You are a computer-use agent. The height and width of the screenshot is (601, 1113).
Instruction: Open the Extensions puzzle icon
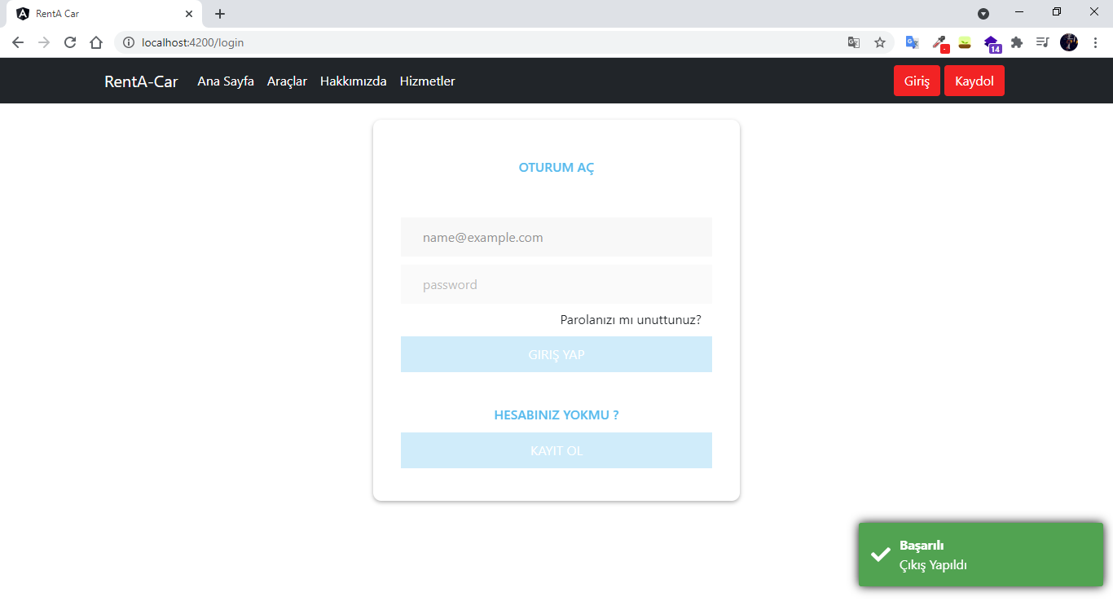pos(1017,42)
